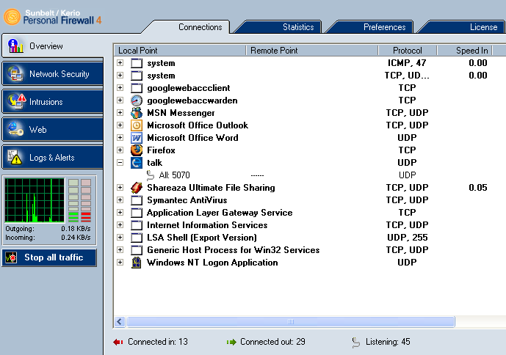Click the Microsoft Office Word icon

click(x=137, y=138)
